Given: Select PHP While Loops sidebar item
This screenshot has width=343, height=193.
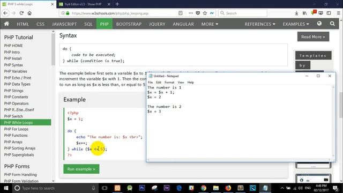Looking at the screenshot, I should pyautogui.click(x=26, y=123).
